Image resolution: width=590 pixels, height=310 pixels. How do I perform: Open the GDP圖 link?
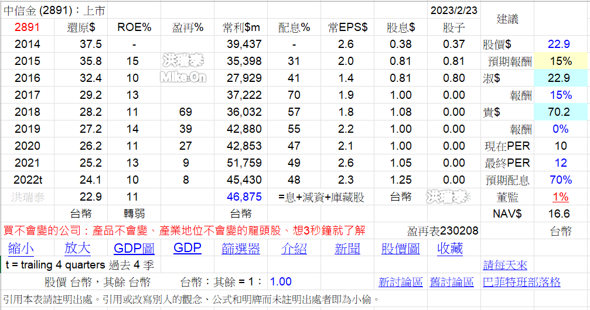[134, 249]
